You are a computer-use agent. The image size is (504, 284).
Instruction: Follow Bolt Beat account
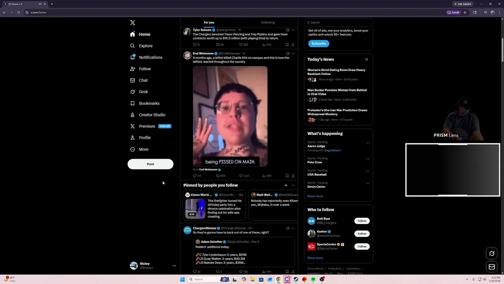click(362, 221)
